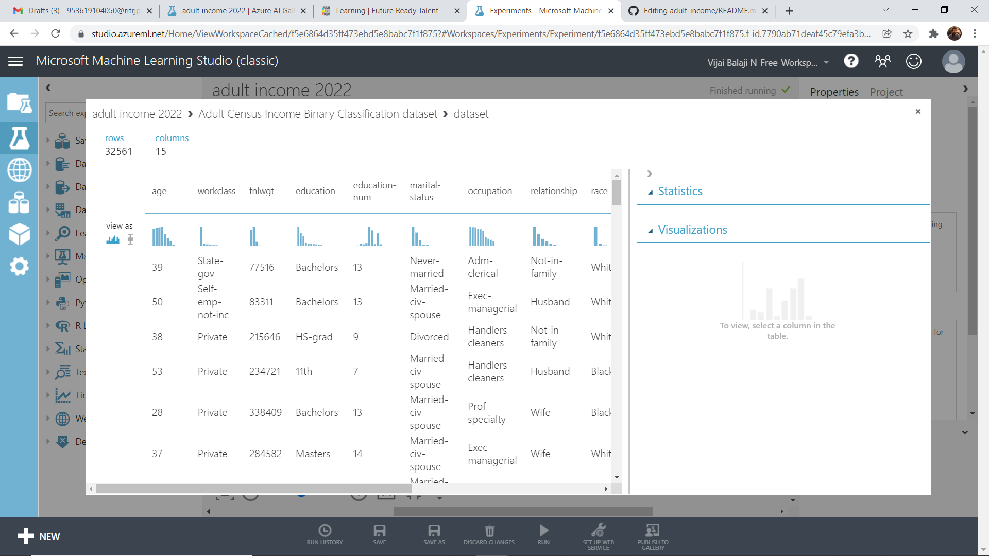Select the Trained Models cube icon
989x556 pixels.
click(20, 235)
